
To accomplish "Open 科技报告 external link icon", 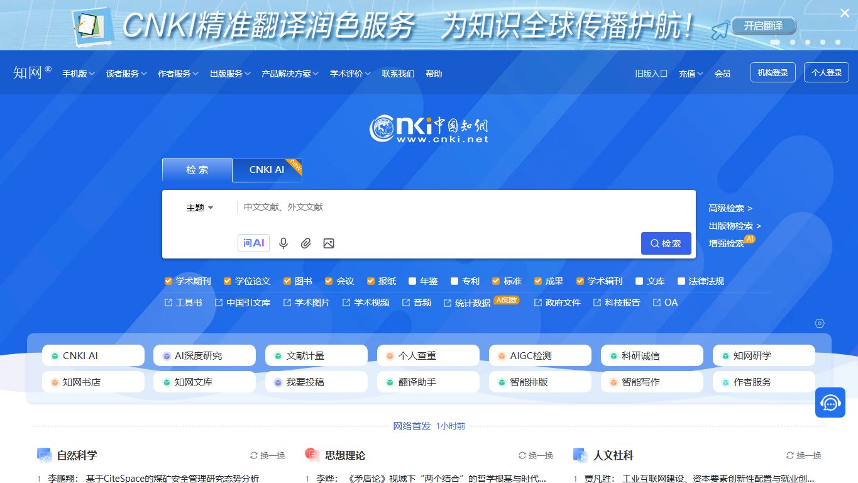I will (x=597, y=303).
